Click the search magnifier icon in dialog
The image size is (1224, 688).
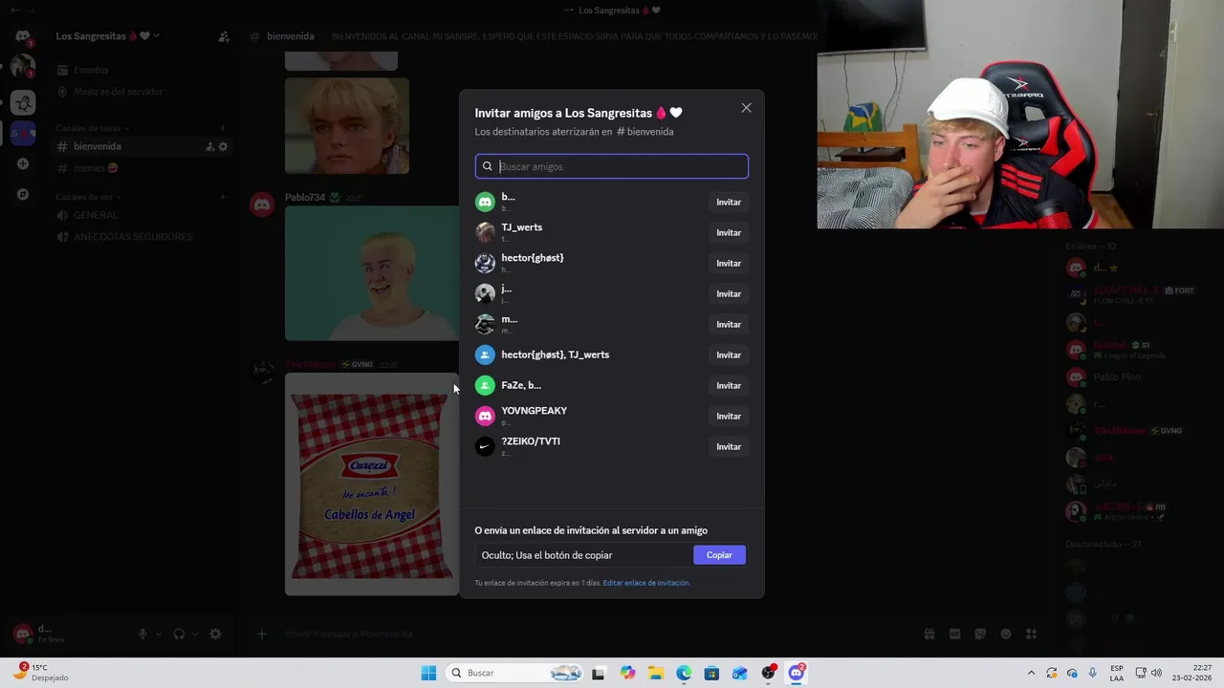tap(488, 166)
